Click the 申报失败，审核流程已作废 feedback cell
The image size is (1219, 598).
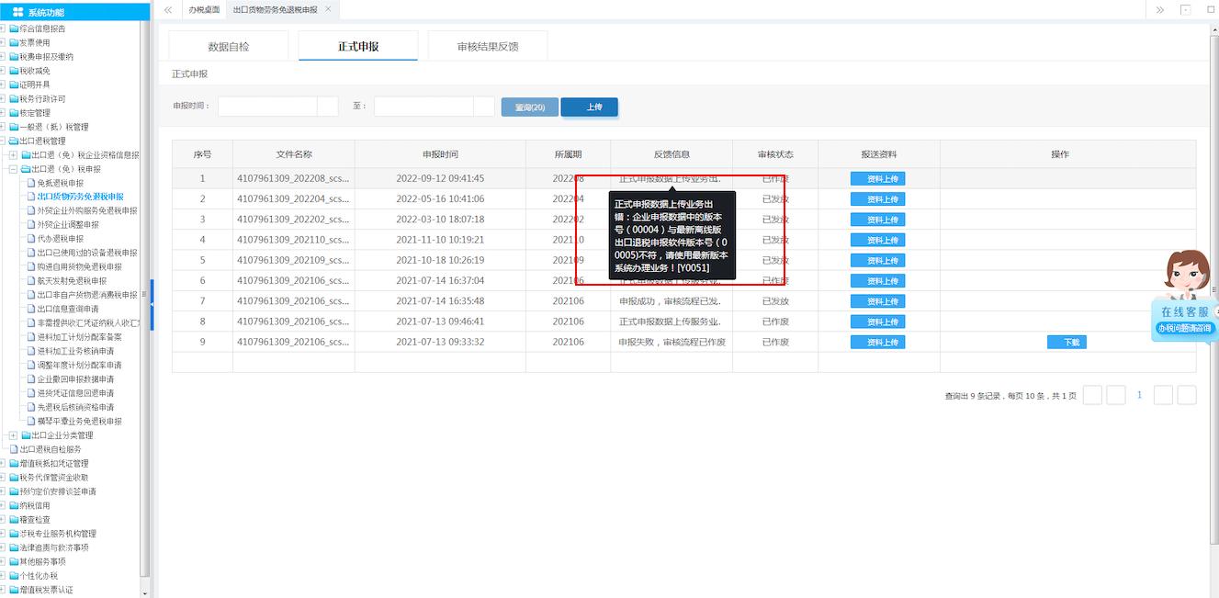pos(672,342)
